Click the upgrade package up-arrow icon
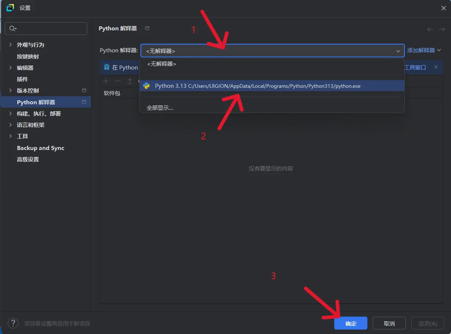 tap(130, 81)
